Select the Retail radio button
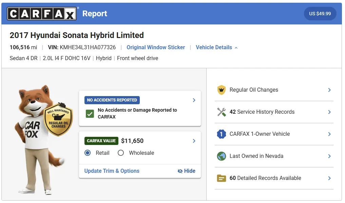This screenshot has height=203, width=345. pos(88,153)
